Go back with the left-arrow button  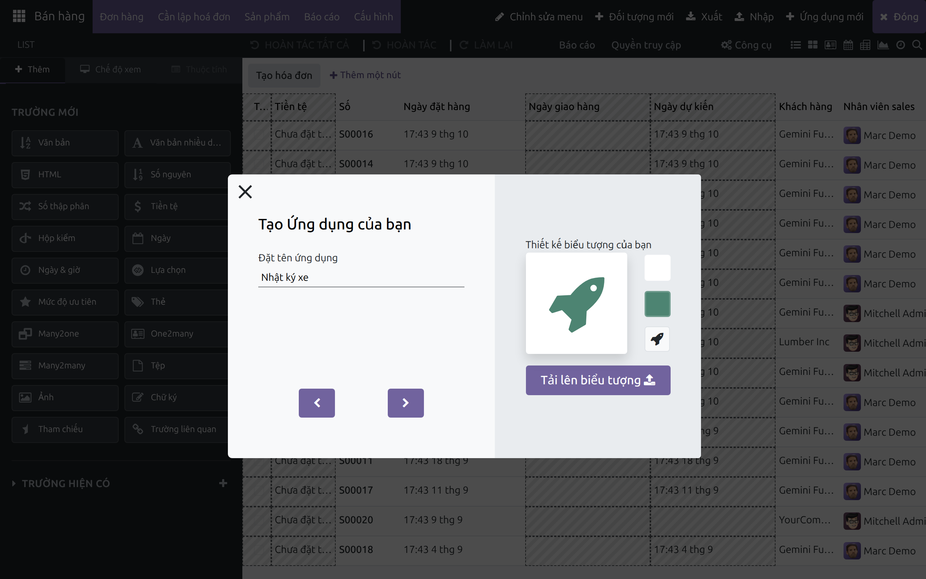tap(317, 403)
